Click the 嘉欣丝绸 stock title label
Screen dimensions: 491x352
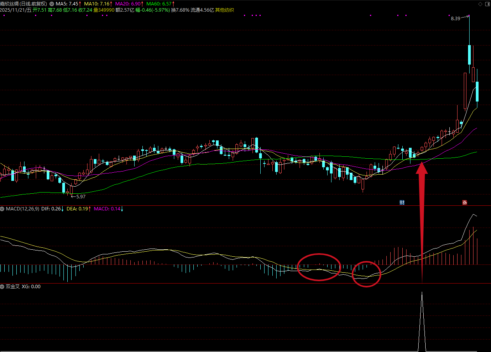tap(23, 4)
